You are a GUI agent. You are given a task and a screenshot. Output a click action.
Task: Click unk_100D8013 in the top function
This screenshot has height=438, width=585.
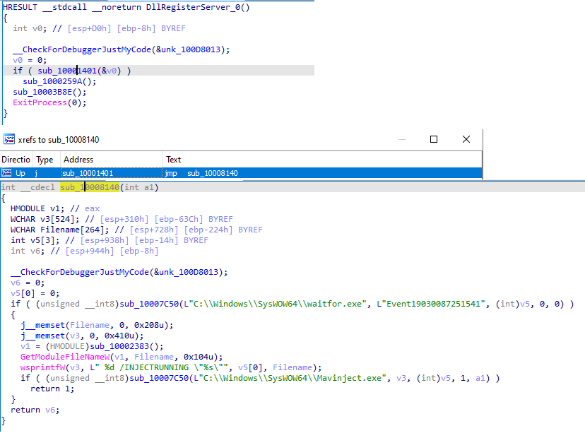pyautogui.click(x=191, y=49)
